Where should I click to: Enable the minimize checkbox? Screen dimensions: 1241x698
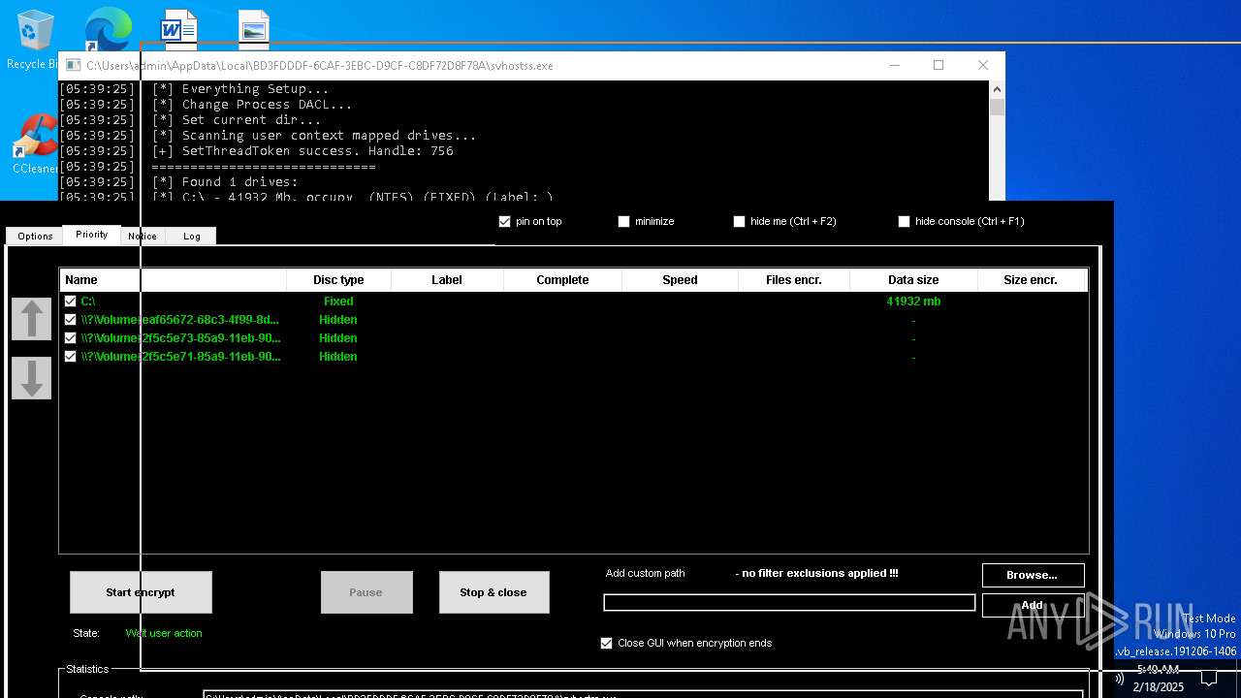(623, 221)
